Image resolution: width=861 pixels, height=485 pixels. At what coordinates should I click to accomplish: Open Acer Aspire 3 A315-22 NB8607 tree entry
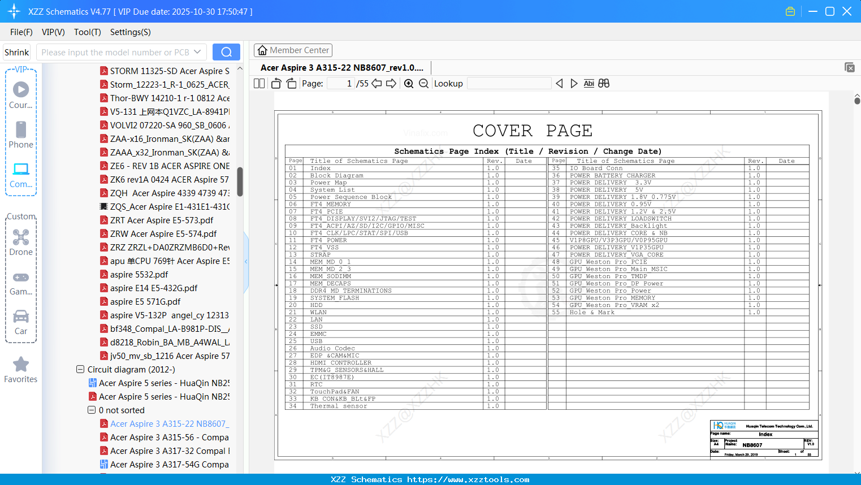pos(165,423)
